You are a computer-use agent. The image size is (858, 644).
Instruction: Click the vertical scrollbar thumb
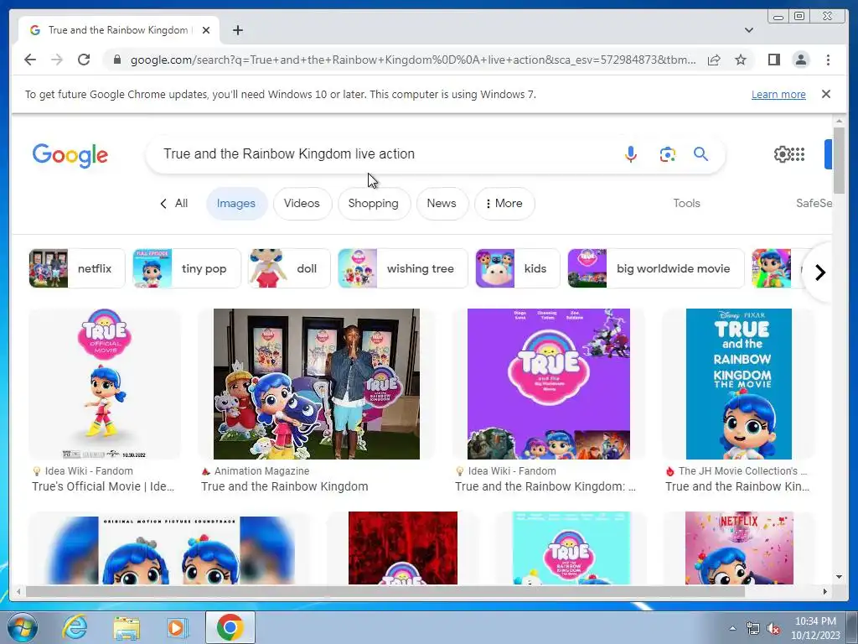pos(839,160)
